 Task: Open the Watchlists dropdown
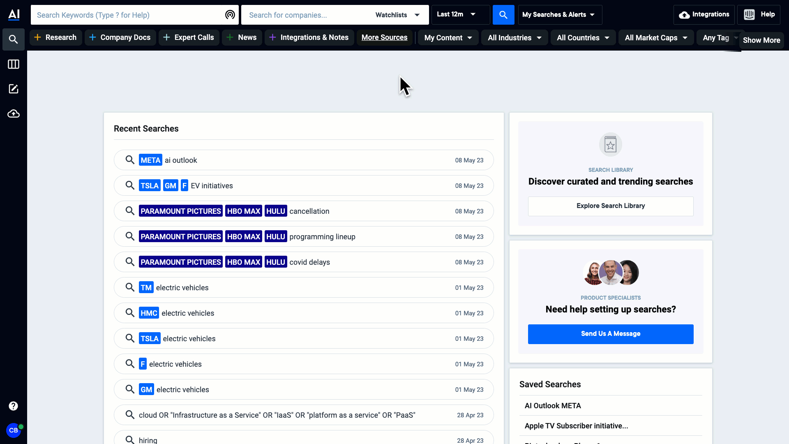pyautogui.click(x=398, y=15)
